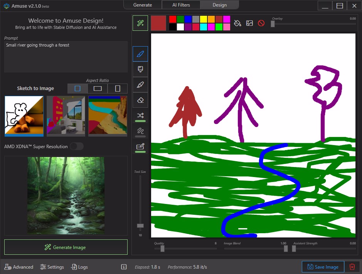Toggle the shuffle arrows option
362x274 pixels.
coord(140,115)
